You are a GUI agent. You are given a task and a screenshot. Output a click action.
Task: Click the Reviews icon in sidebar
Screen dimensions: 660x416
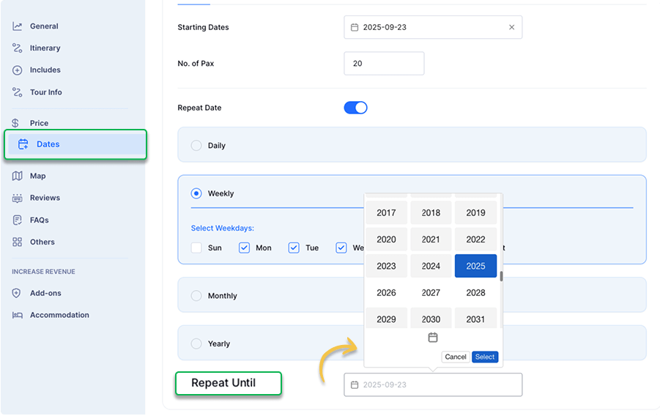click(18, 198)
